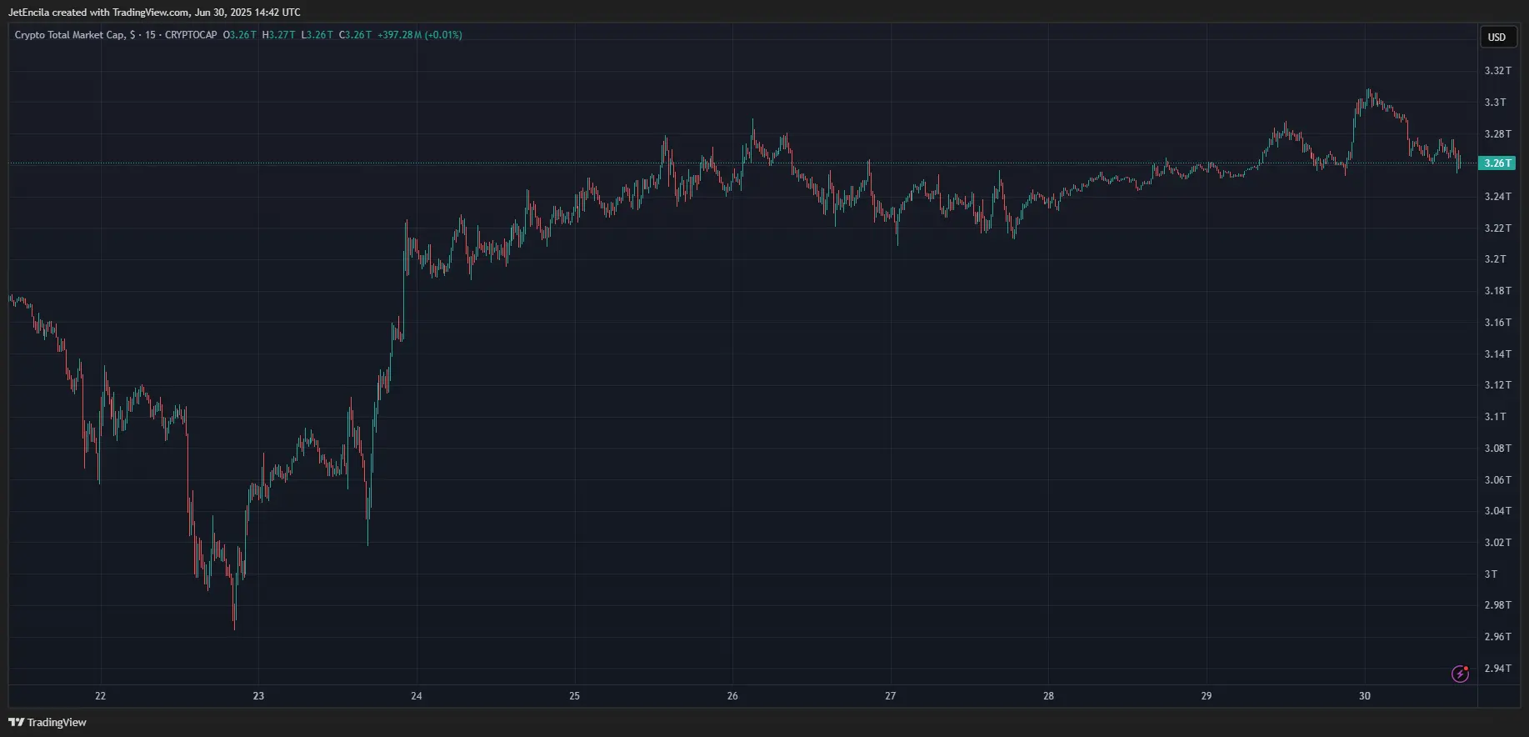Click the 2.94T price axis label
This screenshot has width=1529, height=737.
(x=1497, y=668)
